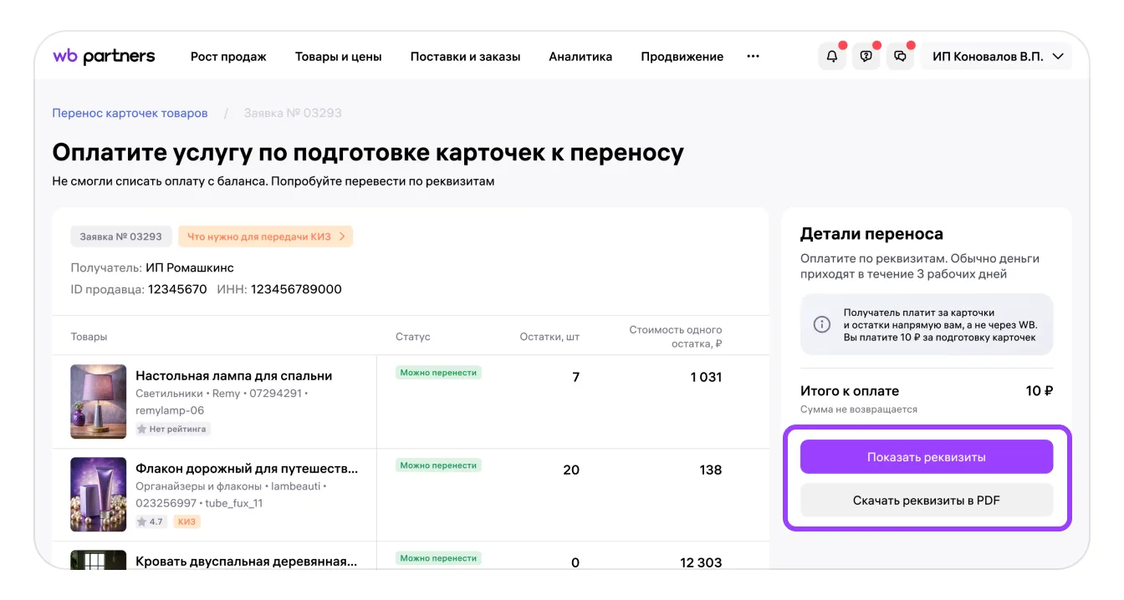1124x600 pixels.
Task: Click the Стоимость одного остатка column header
Action: (676, 337)
